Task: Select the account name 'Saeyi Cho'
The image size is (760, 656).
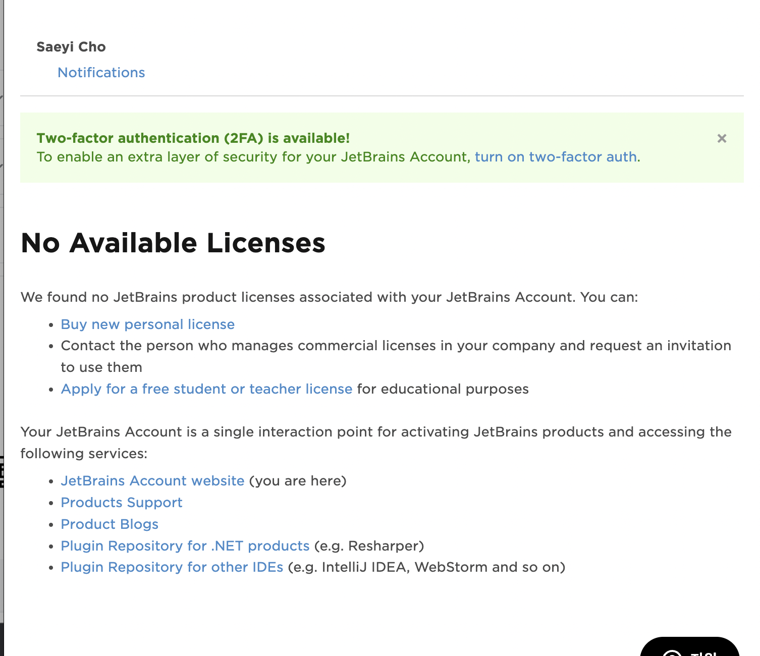Action: point(71,47)
